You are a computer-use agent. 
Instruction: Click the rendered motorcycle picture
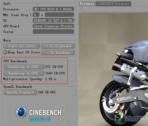point(113,69)
